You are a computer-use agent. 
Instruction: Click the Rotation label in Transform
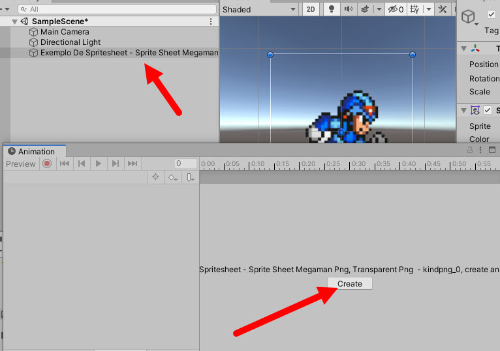484,79
